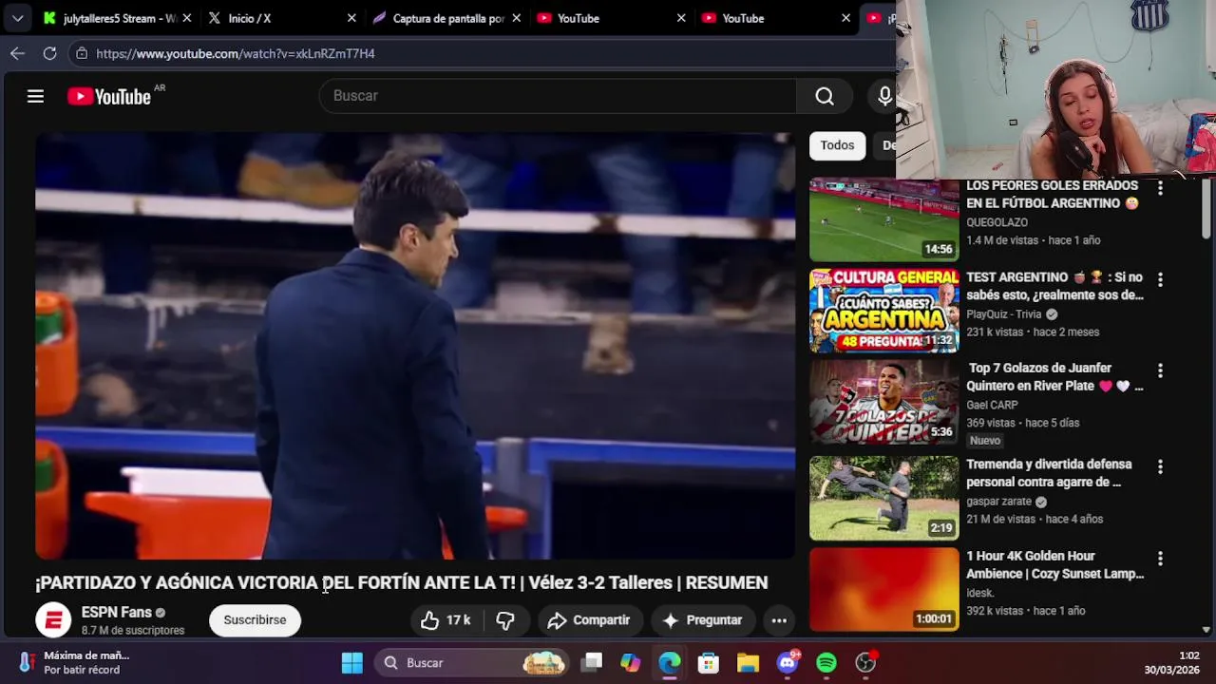Reload the page with the refresh icon
Image resolution: width=1216 pixels, height=684 pixels.
(x=49, y=53)
